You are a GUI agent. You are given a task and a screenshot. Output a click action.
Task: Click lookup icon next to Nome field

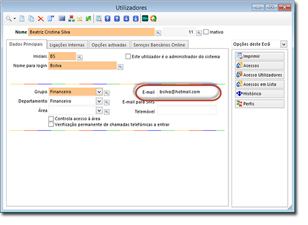[x=158, y=33]
